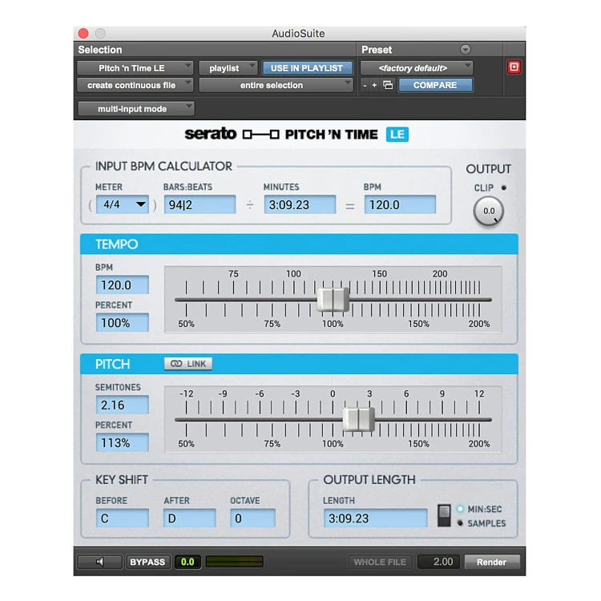The image size is (601, 601).
Task: Click the Serato Pitch 'n Time logo
Action: point(281,134)
